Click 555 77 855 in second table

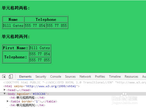(40, 60)
